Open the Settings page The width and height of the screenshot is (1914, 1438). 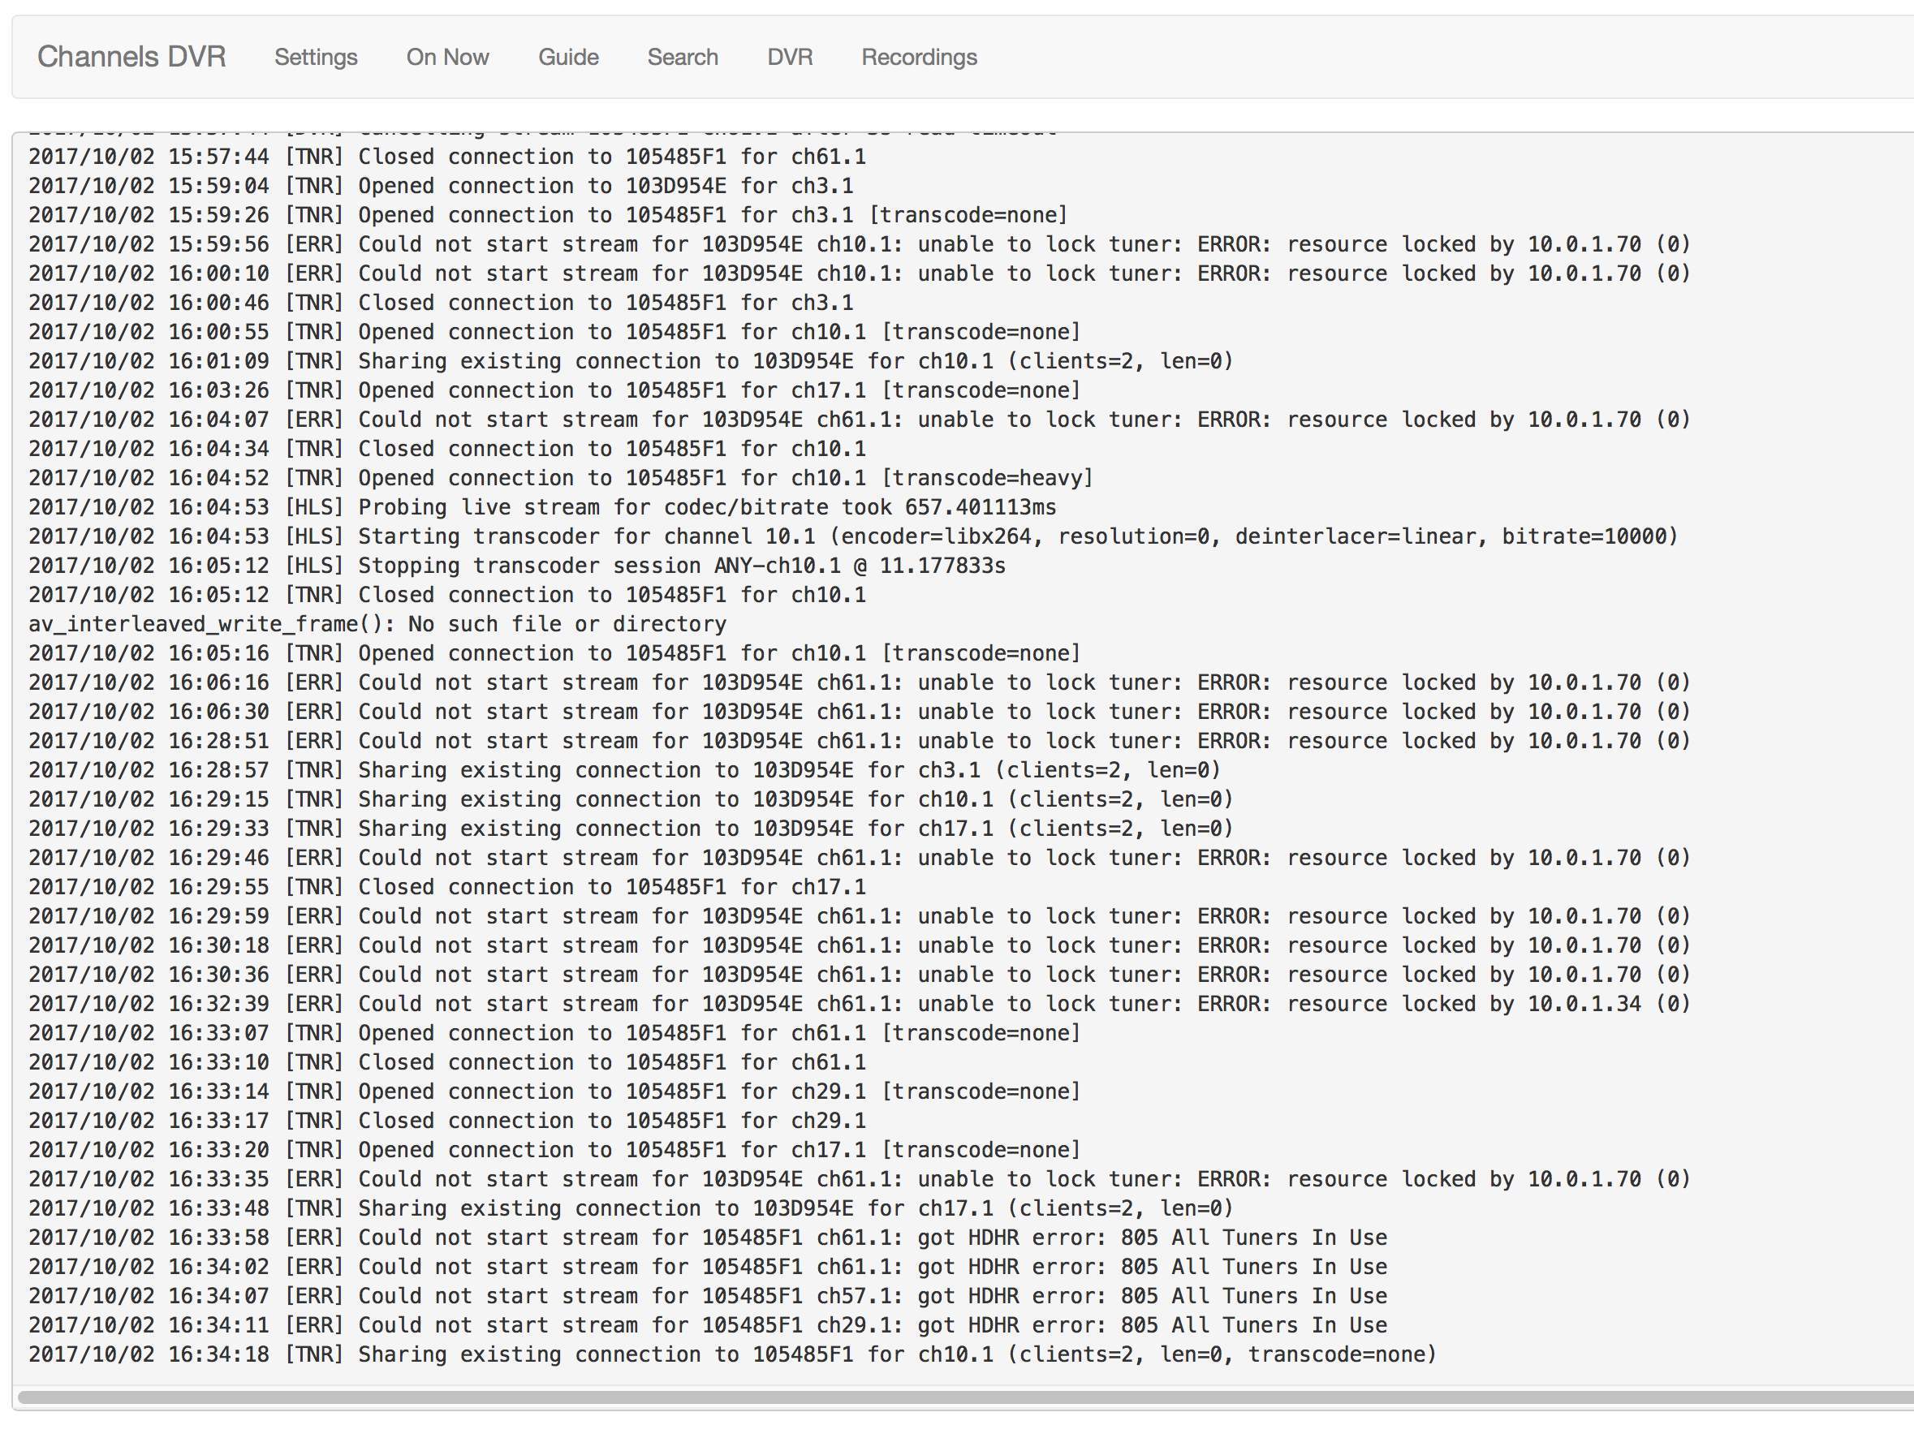(316, 57)
